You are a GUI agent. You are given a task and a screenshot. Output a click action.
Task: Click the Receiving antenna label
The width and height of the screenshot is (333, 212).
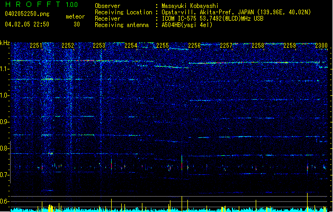122,25
